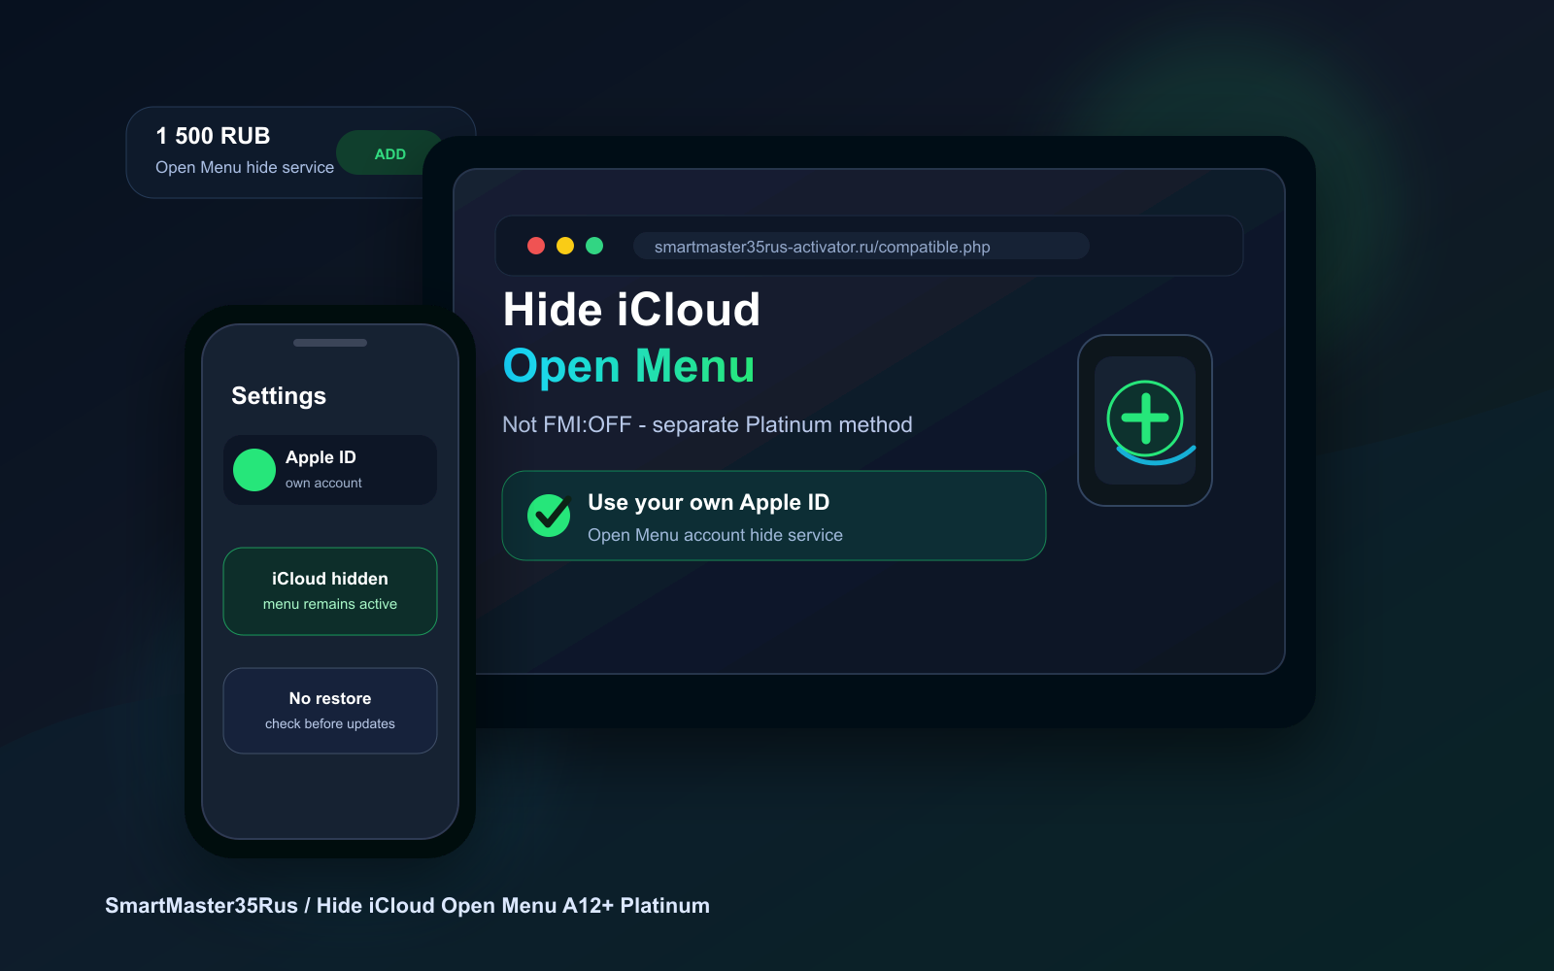Select the No restore card

point(330,711)
